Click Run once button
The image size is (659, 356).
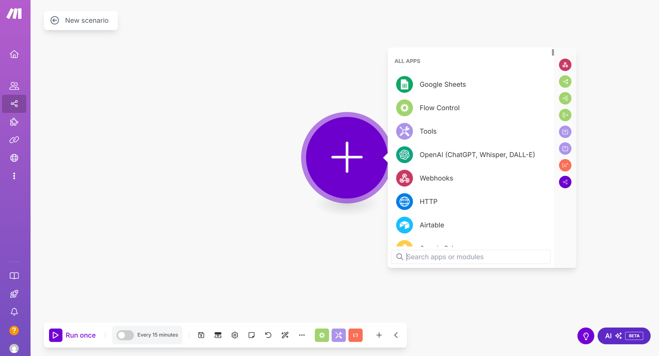73,335
